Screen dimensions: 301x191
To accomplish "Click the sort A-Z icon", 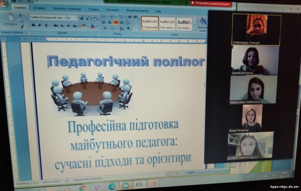I will coord(122,29).
